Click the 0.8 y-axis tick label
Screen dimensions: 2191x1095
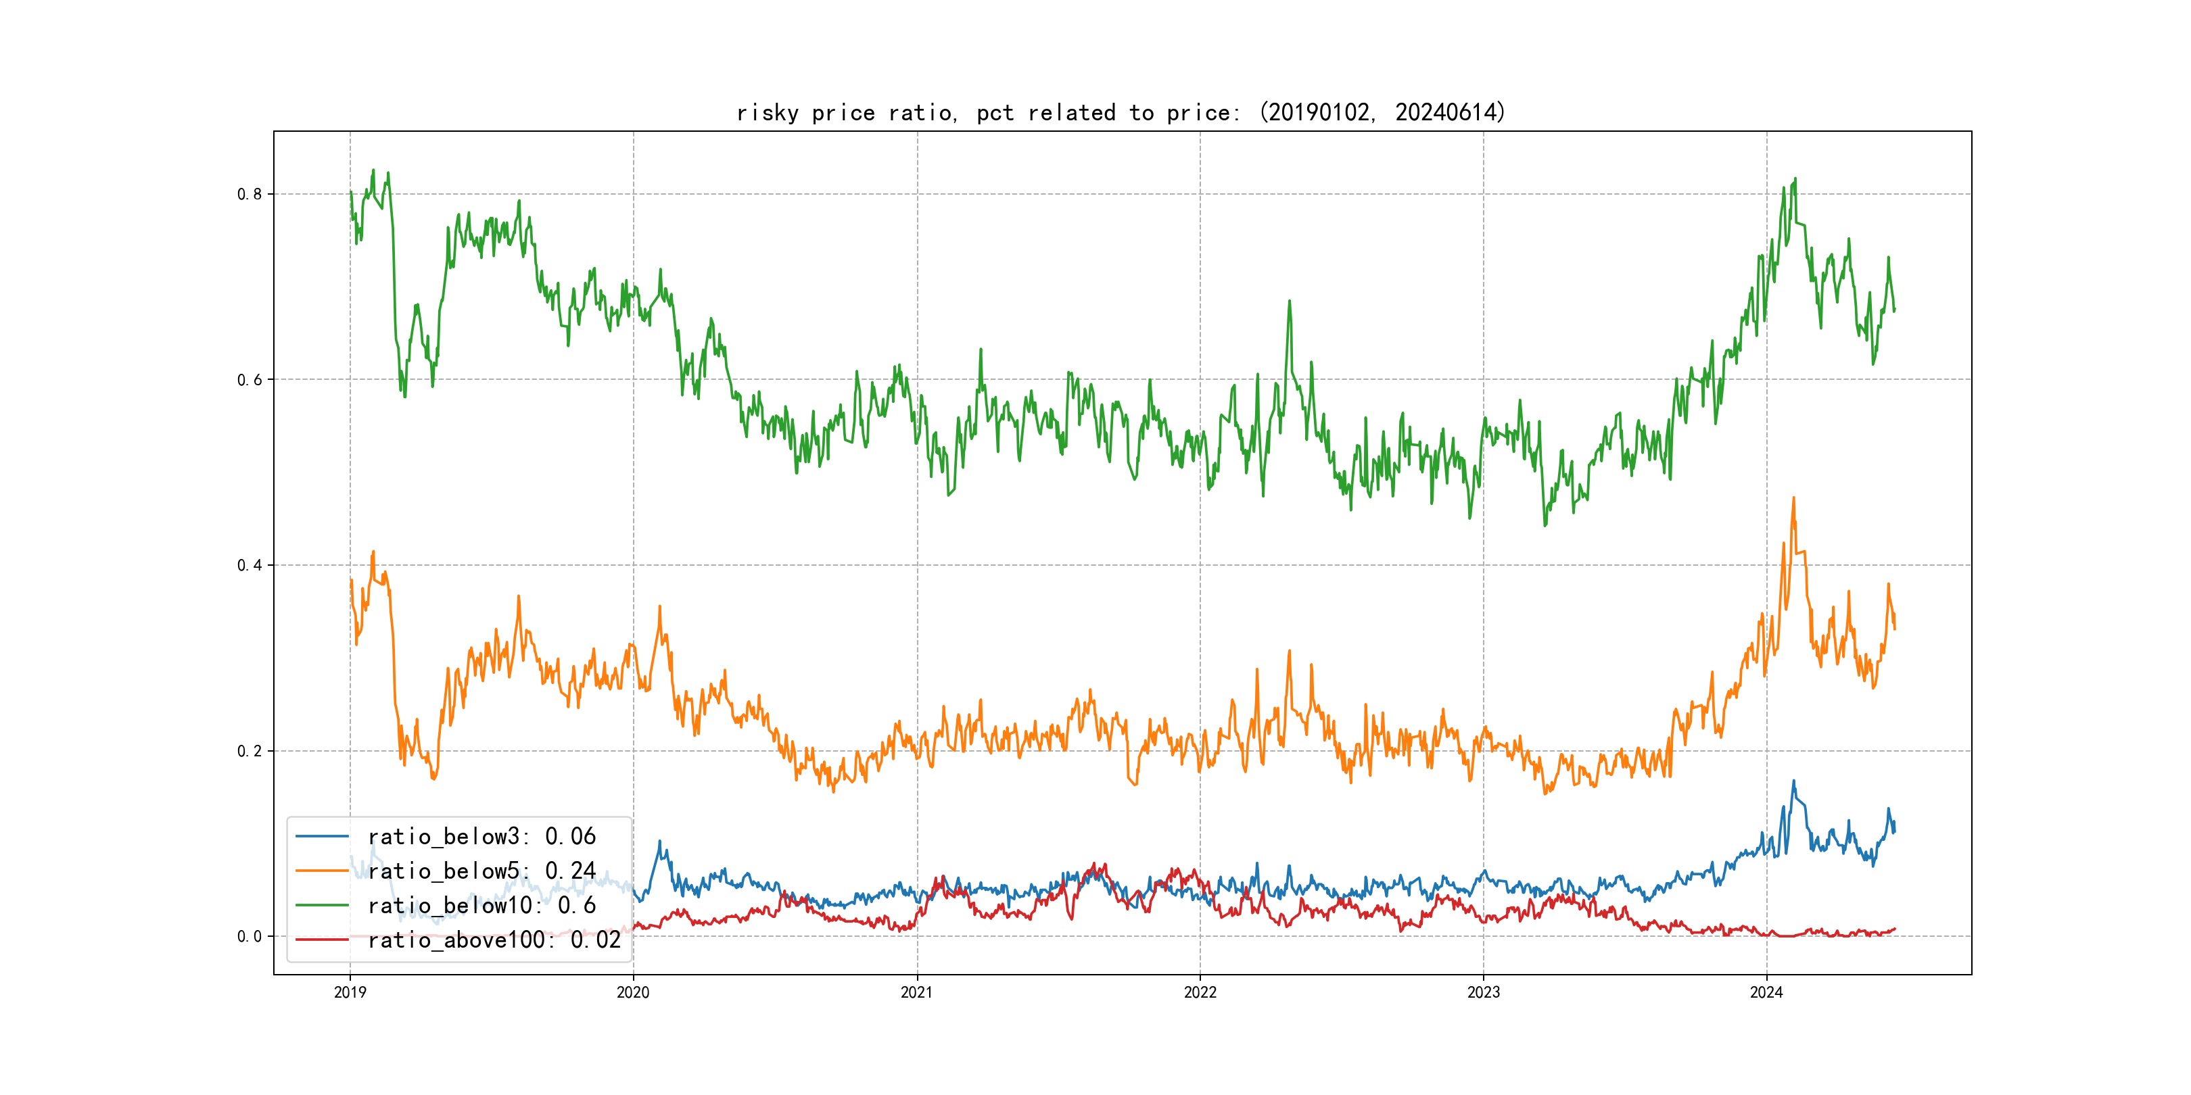pyautogui.click(x=250, y=194)
